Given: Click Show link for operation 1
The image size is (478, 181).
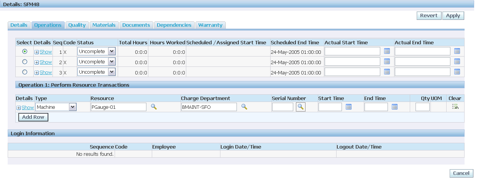Looking at the screenshot, I should click(x=46, y=52).
